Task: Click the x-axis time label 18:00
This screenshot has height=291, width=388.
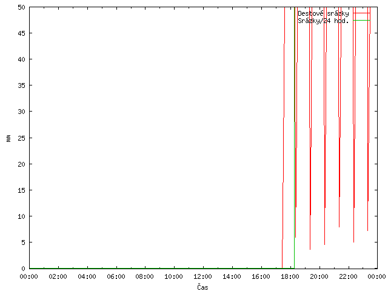Action: pyautogui.click(x=290, y=276)
